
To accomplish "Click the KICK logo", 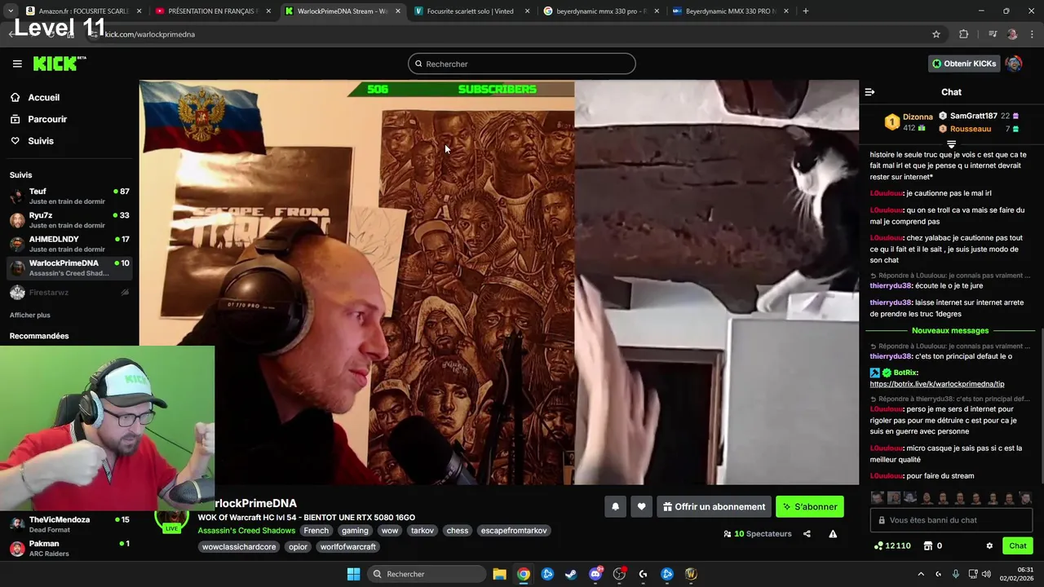I will click(59, 64).
